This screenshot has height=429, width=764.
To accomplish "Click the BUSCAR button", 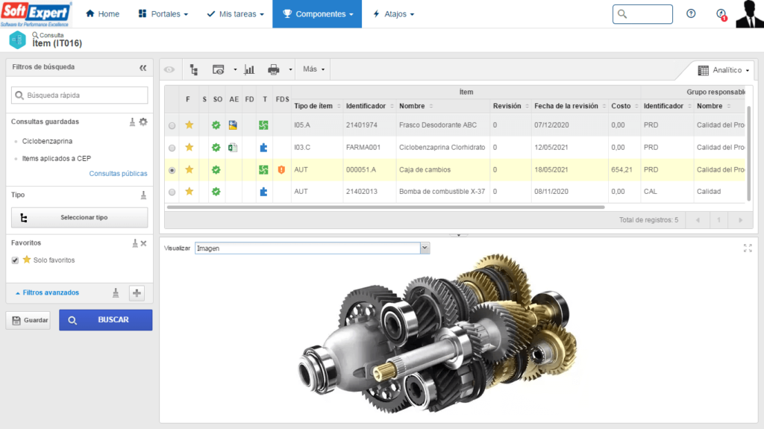I will (106, 320).
